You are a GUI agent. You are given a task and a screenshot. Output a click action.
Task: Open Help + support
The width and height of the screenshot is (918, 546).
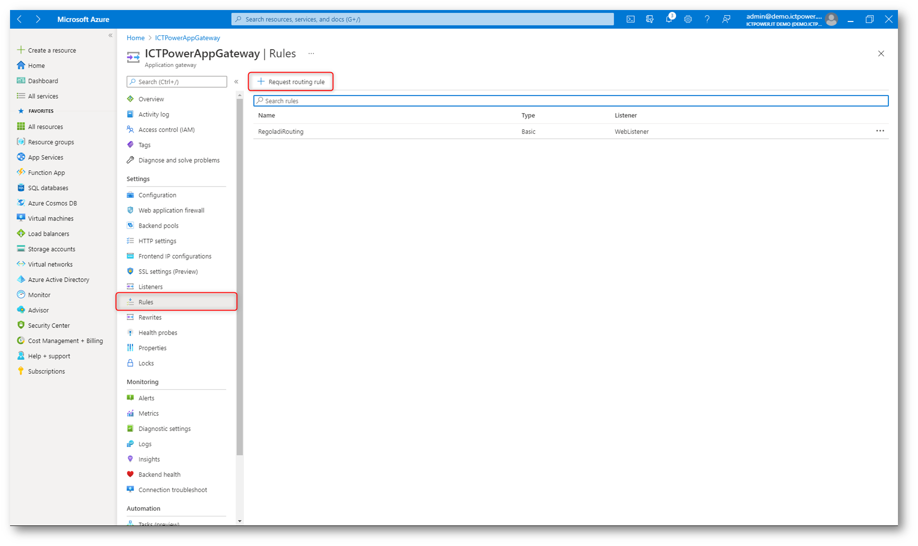[43, 356]
